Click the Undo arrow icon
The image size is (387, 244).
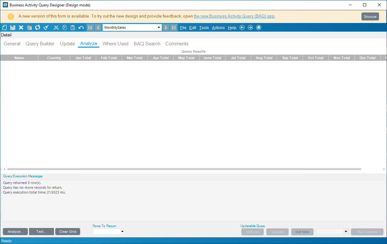click(x=81, y=27)
